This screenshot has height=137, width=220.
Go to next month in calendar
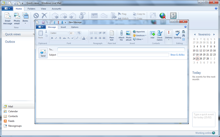(x=214, y=35)
